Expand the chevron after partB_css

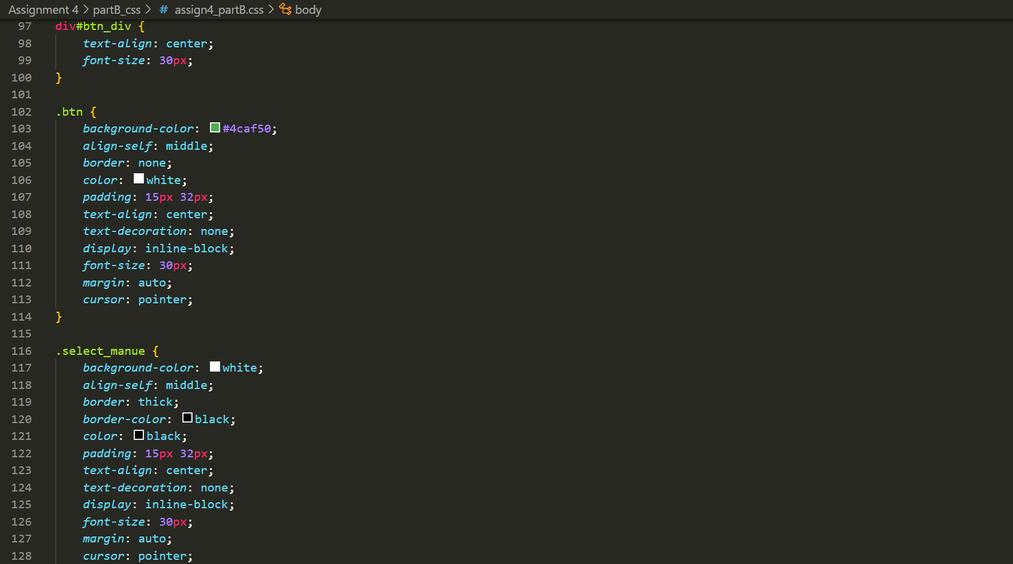point(147,10)
